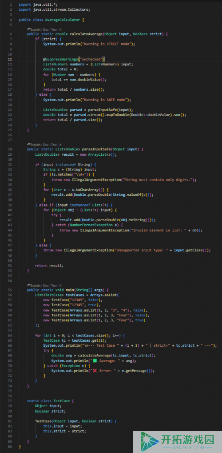This screenshot has width=222, height=453.
Task: Click the AI assistant icon above parseInputSafe
Action: click(x=29, y=145)
